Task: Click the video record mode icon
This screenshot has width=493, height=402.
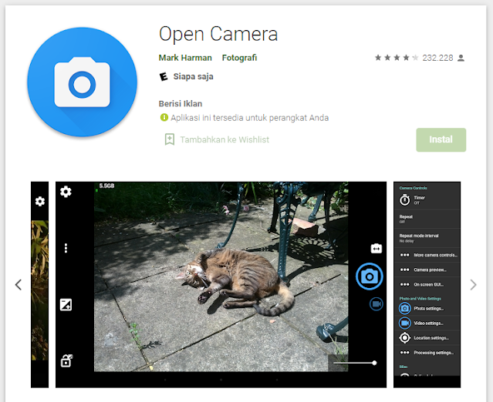Action: tap(376, 304)
